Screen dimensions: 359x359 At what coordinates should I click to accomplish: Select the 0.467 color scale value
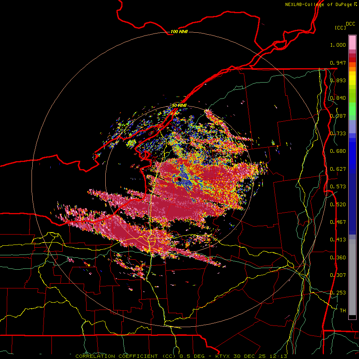click(x=338, y=222)
